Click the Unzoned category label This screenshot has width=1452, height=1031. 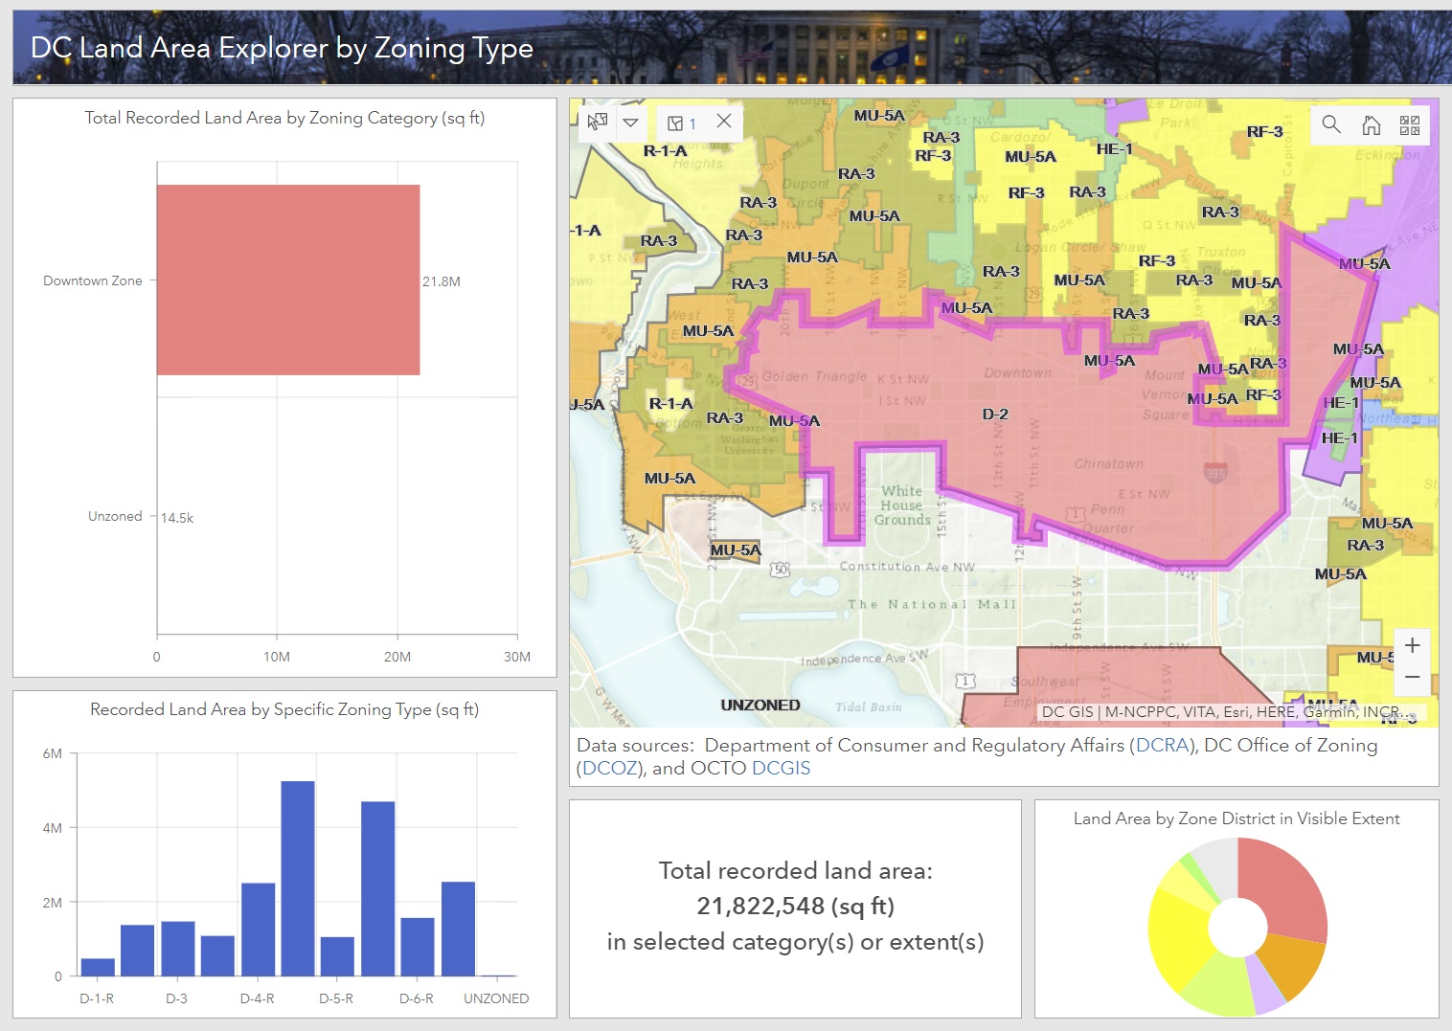[x=115, y=516]
